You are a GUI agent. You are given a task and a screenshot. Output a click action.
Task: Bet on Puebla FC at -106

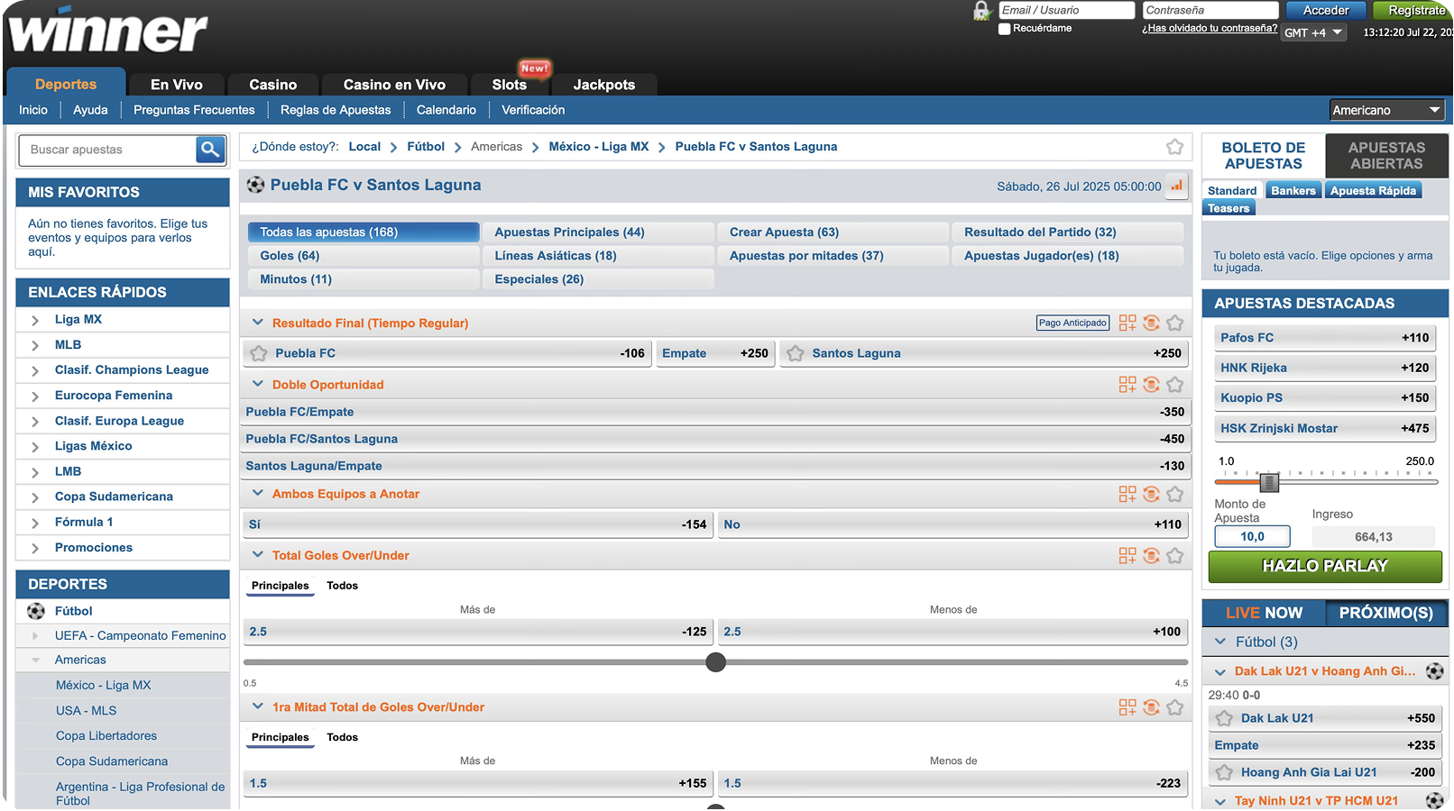pyautogui.click(x=447, y=353)
